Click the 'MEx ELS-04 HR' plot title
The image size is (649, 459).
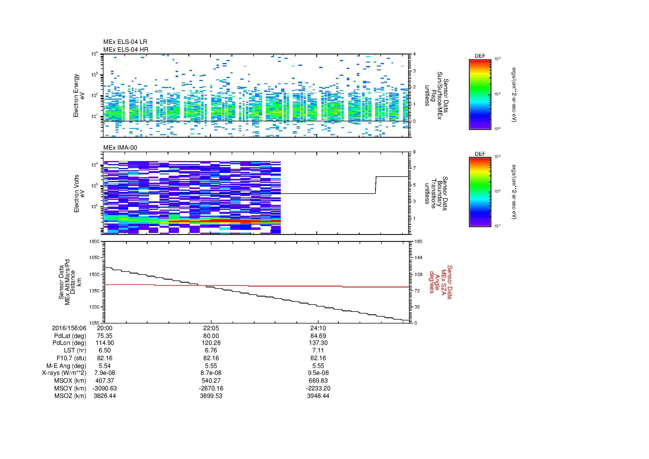(126, 50)
